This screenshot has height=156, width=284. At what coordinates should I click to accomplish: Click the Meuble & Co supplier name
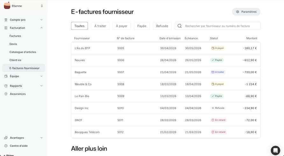point(83,84)
